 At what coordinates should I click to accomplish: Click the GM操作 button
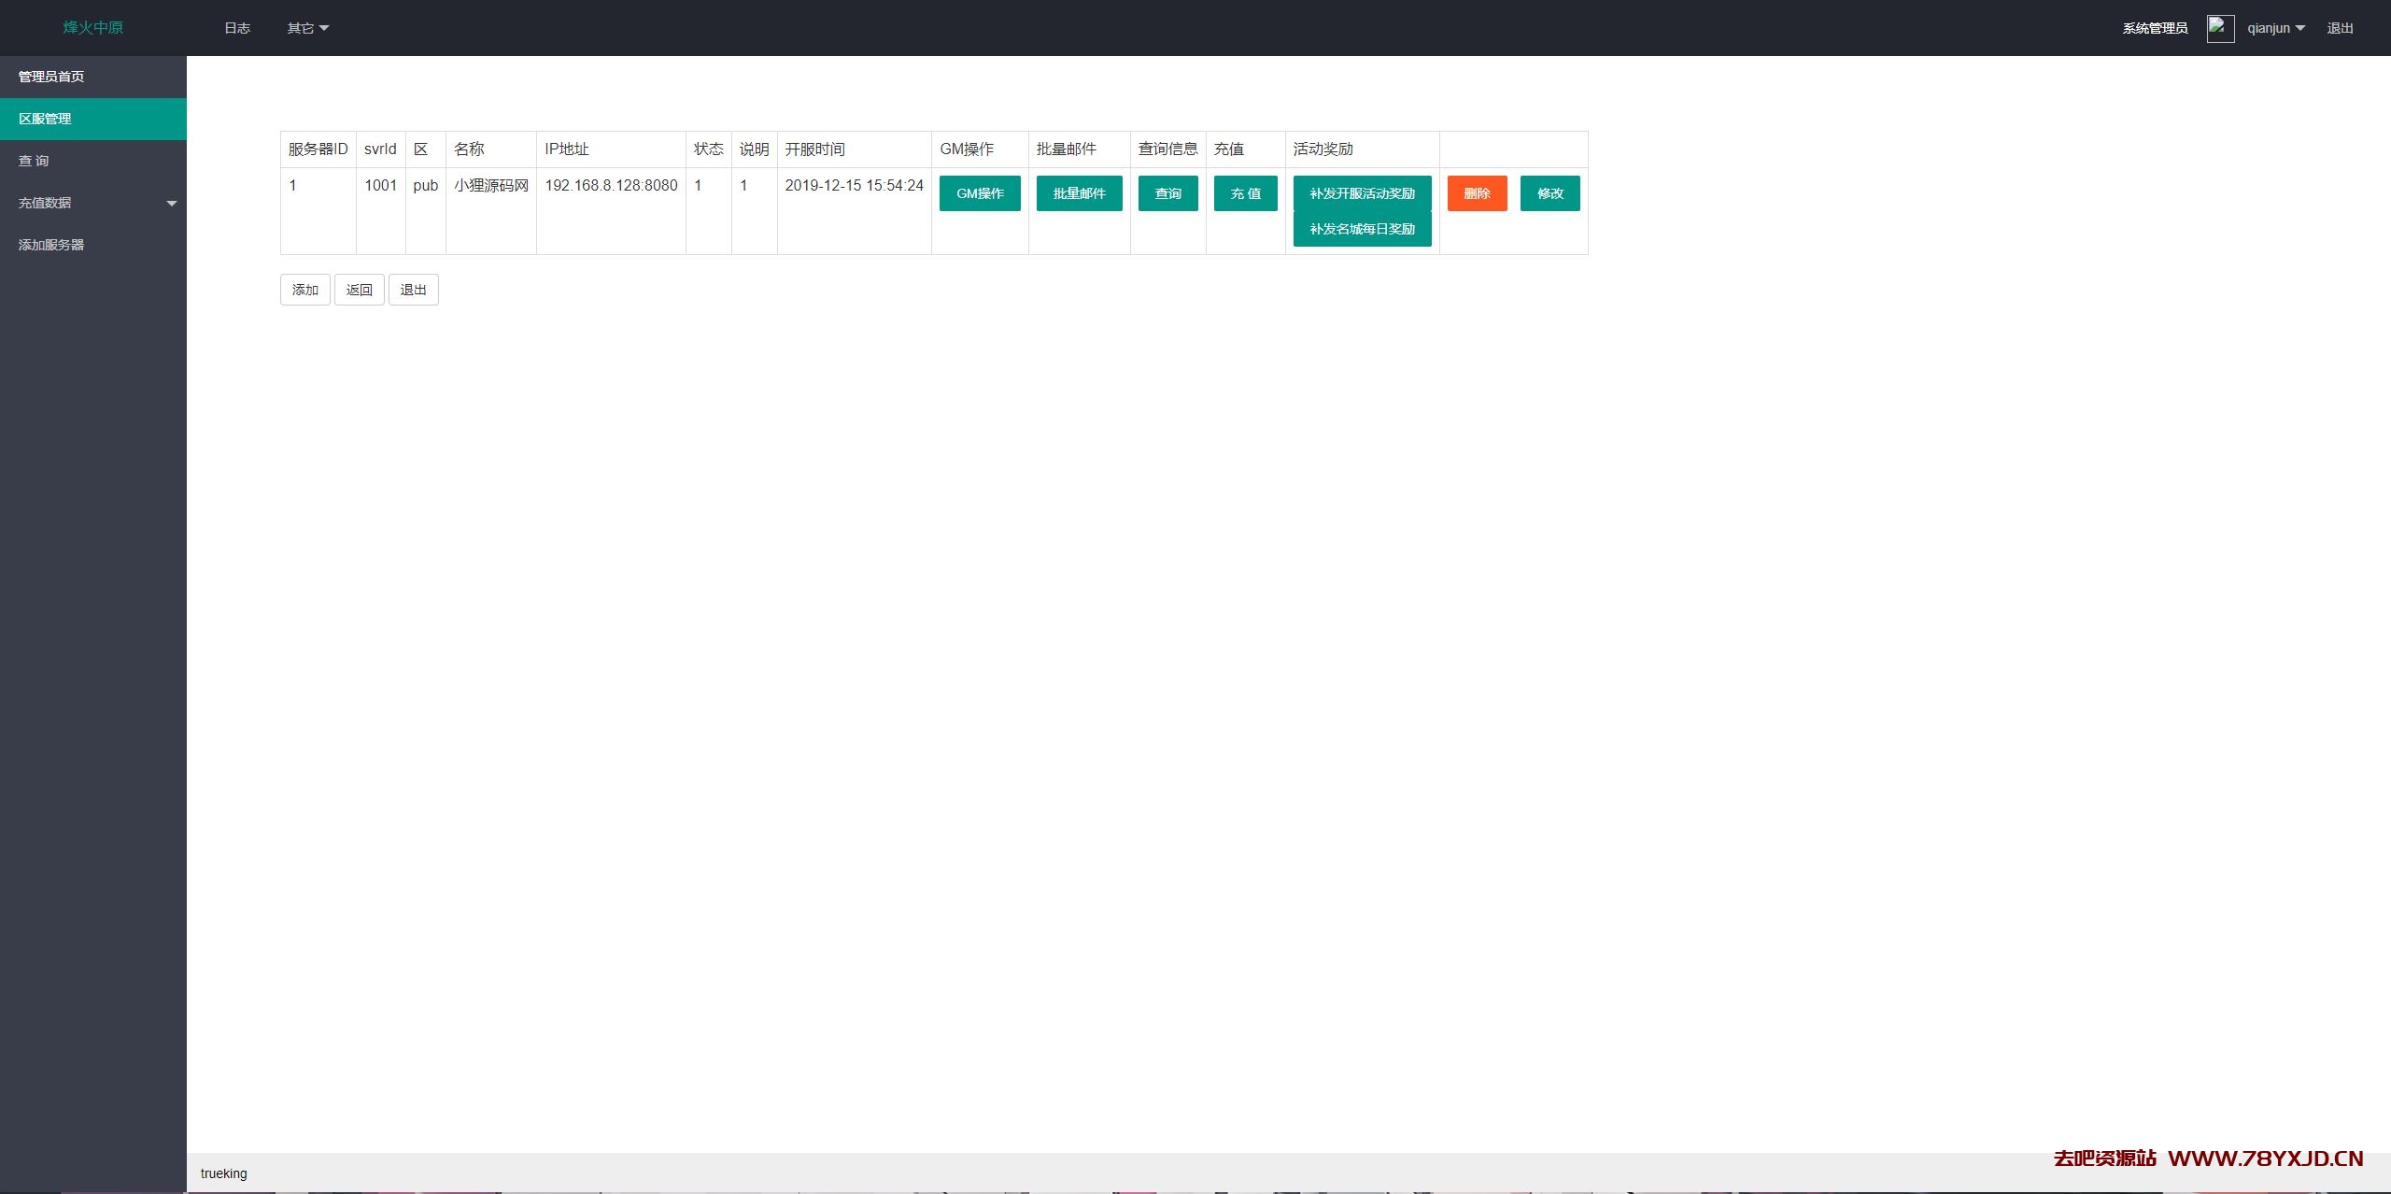(980, 193)
